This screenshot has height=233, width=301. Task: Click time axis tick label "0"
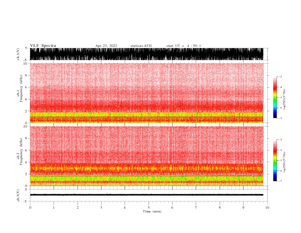click(x=30, y=207)
